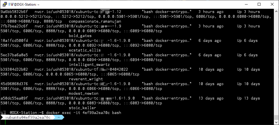The width and height of the screenshot is (279, 125).
Task: Click the container name stoic_keller
Action: [x=82, y=108]
